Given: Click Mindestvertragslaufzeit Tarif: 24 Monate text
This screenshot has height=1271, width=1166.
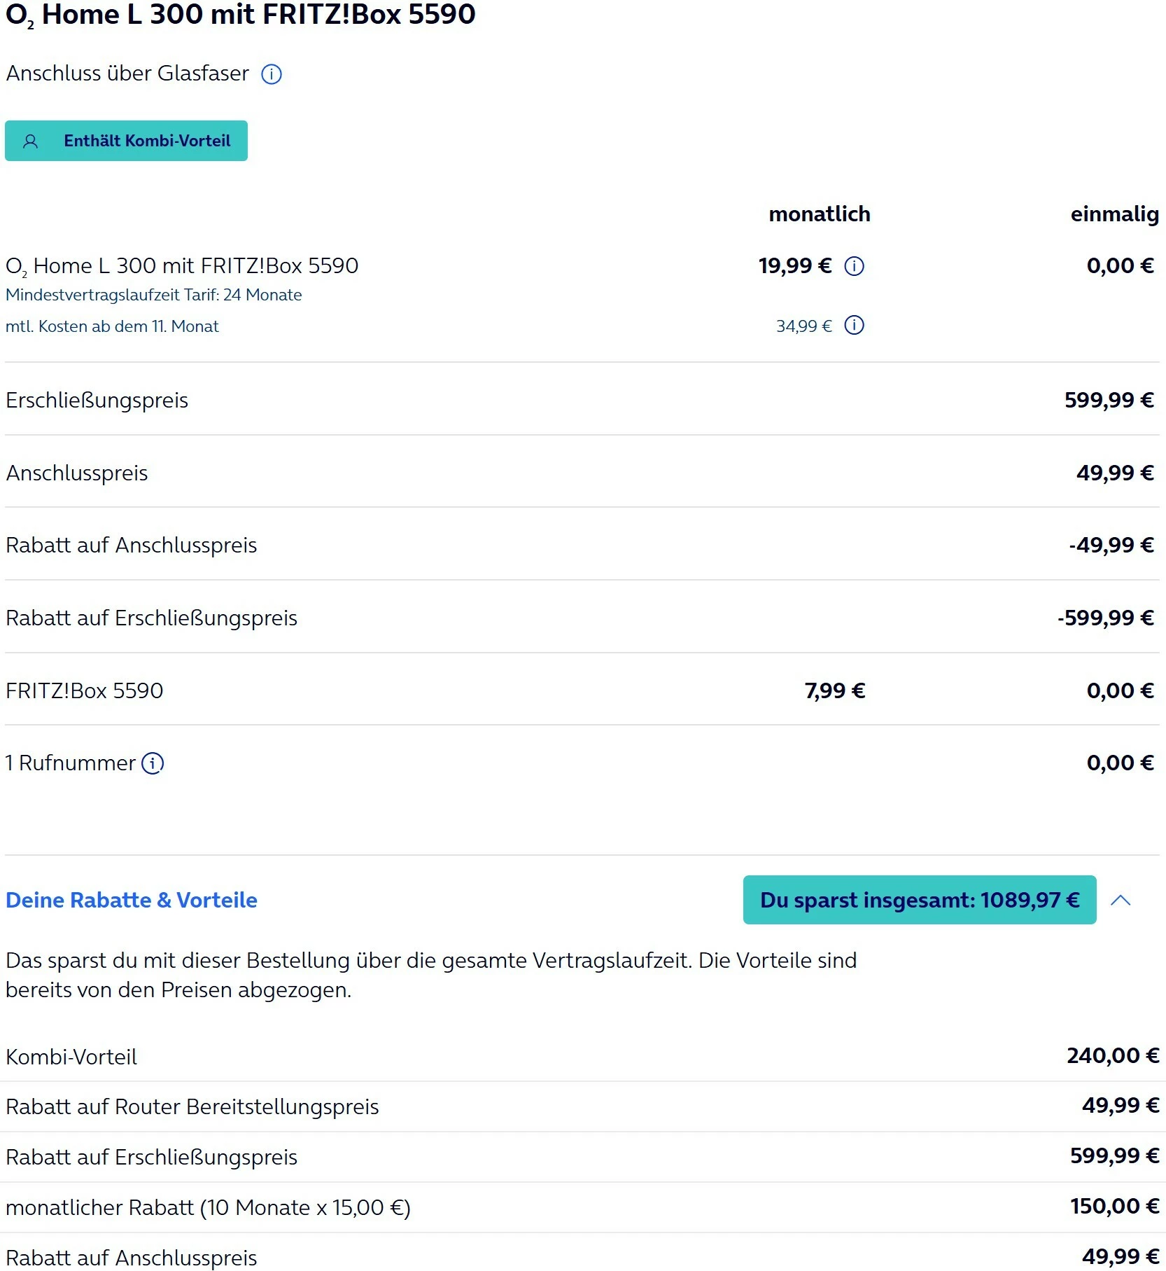Looking at the screenshot, I should (x=154, y=295).
